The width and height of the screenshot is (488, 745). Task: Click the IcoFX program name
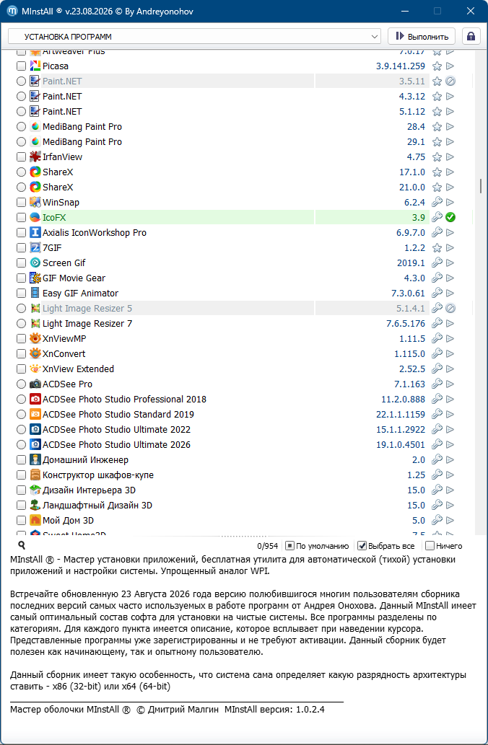click(53, 218)
